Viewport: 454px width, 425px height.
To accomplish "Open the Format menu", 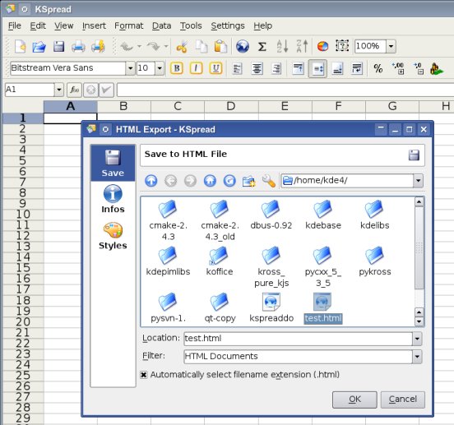I will [129, 25].
